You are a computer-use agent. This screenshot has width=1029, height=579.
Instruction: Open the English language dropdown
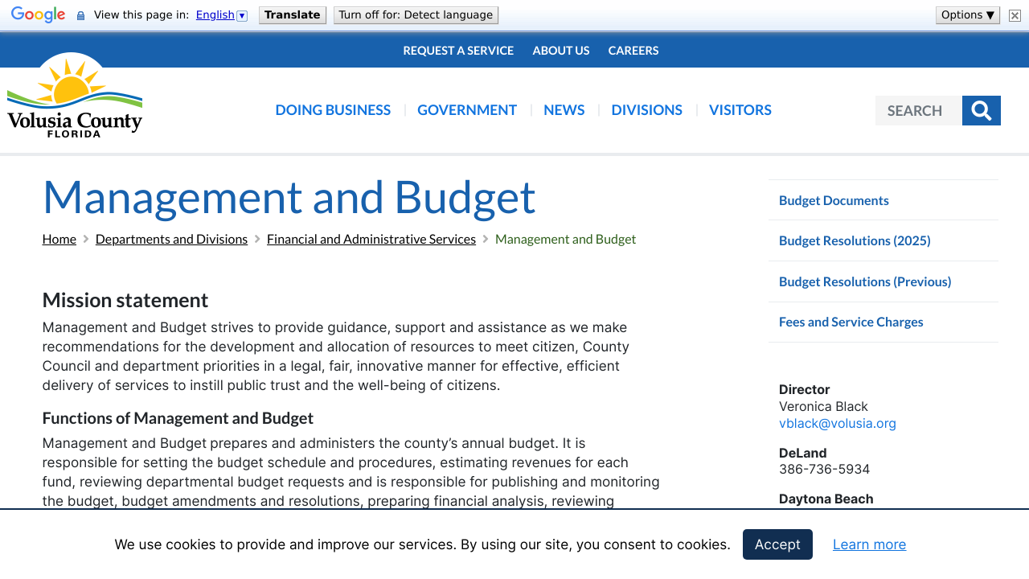[242, 14]
